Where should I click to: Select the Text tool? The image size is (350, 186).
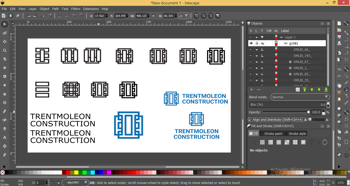pos(4,137)
